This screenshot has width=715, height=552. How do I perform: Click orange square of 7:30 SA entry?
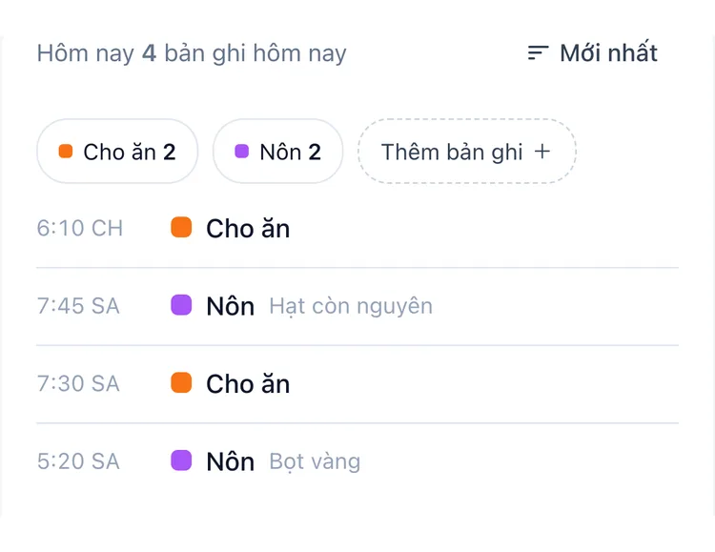181,382
